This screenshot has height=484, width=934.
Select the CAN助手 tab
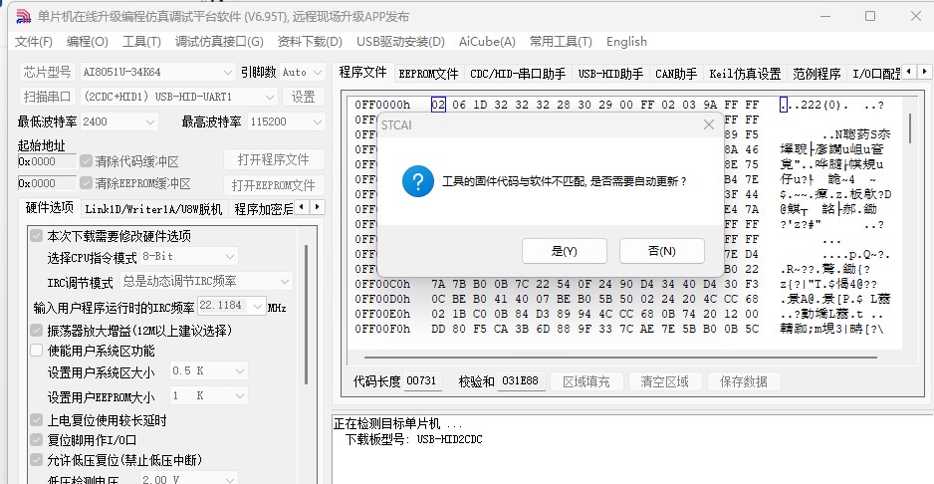pos(676,74)
